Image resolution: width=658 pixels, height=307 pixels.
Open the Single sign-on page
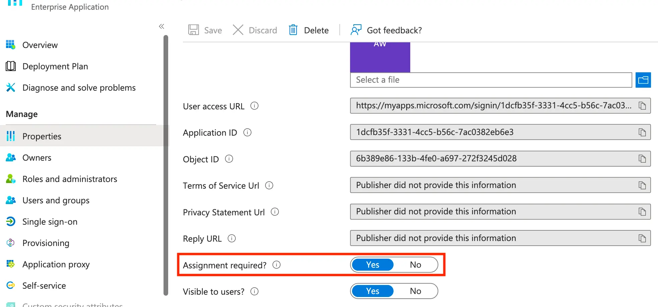point(50,222)
